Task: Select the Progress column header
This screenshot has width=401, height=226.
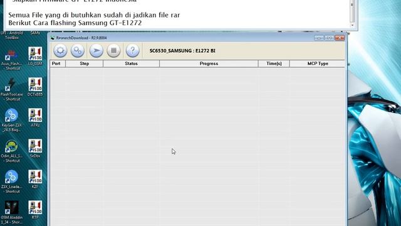Action: (x=209, y=63)
